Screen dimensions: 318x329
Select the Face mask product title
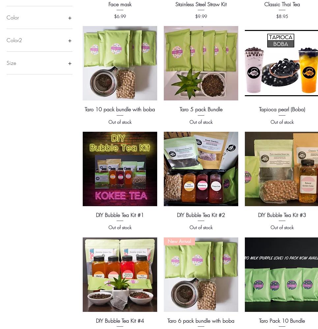point(120,4)
